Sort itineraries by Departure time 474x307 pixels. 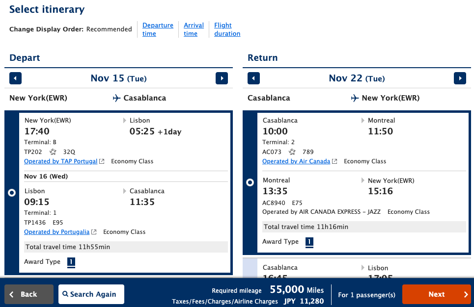click(x=158, y=29)
